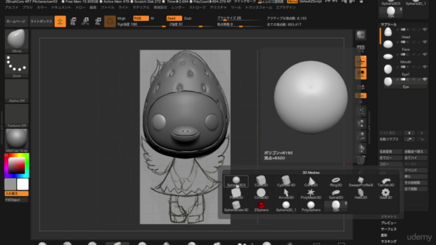Choose Sphere3D_1 in the meshes popup
This screenshot has width=436, height=245.
point(286,206)
